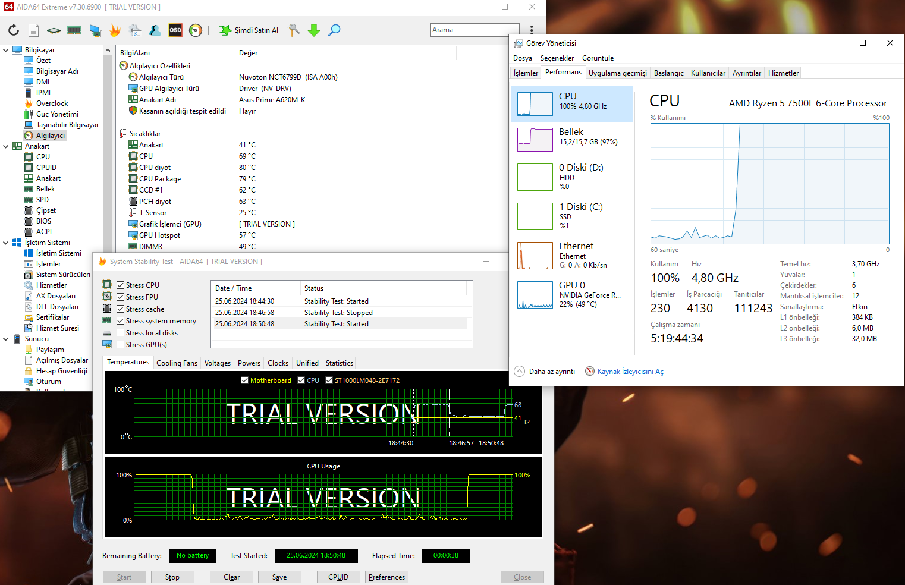Toggle ST1000LM048-2E7172 graph checkbox

(329, 380)
